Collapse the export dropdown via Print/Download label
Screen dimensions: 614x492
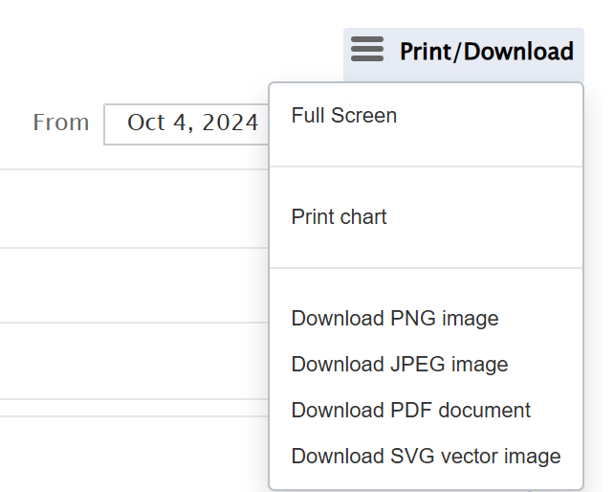pos(487,52)
